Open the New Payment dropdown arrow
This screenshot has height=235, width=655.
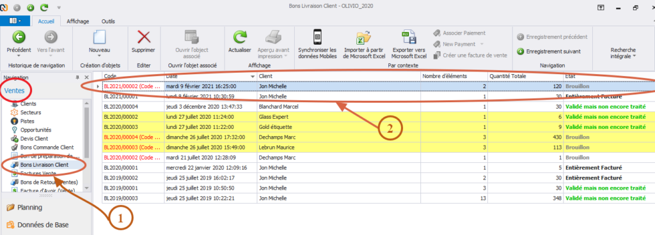(482, 44)
